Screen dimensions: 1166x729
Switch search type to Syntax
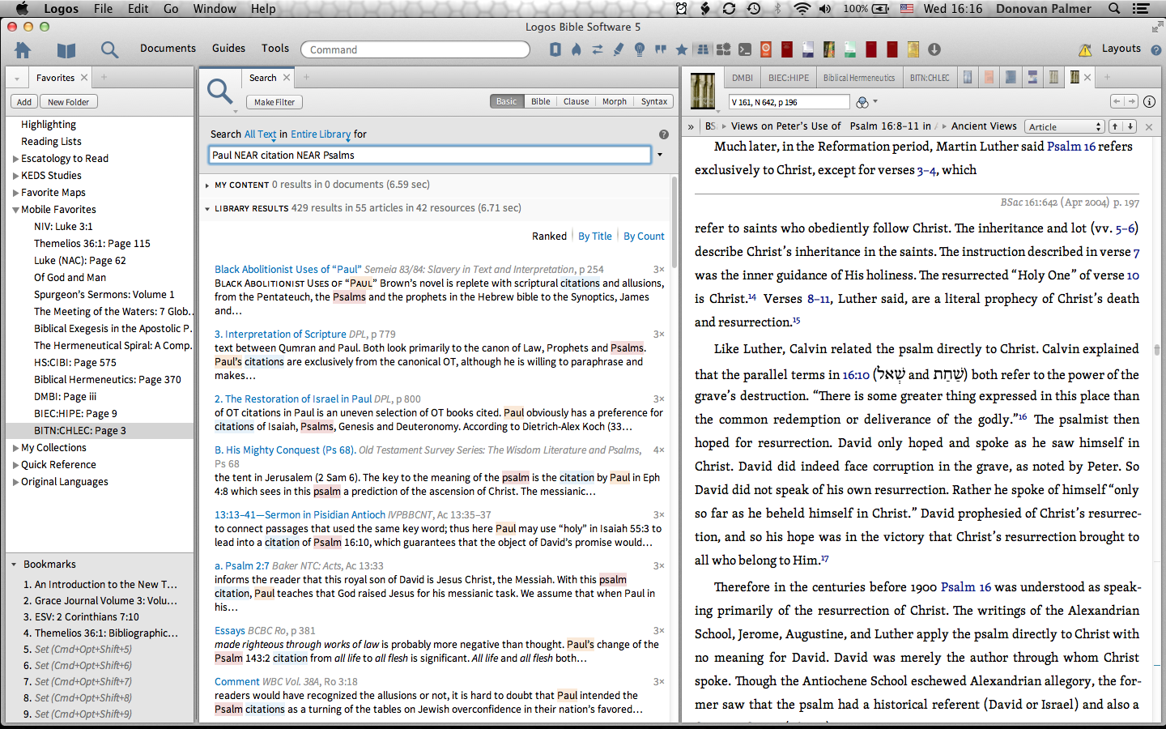click(654, 101)
